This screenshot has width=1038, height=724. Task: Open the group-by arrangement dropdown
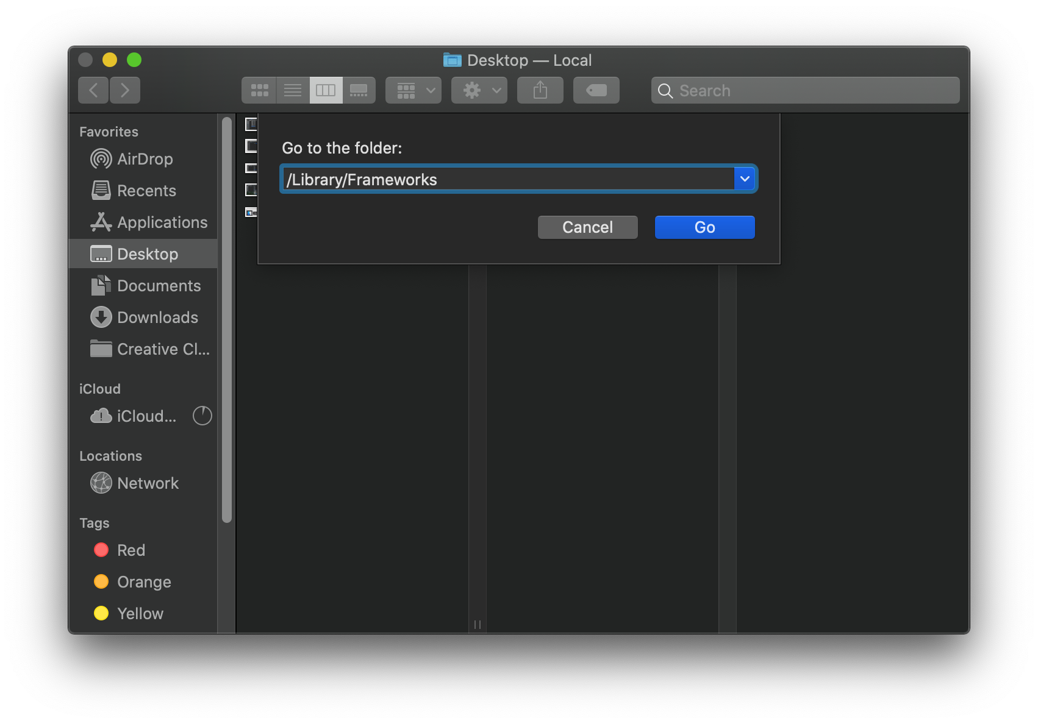413,90
